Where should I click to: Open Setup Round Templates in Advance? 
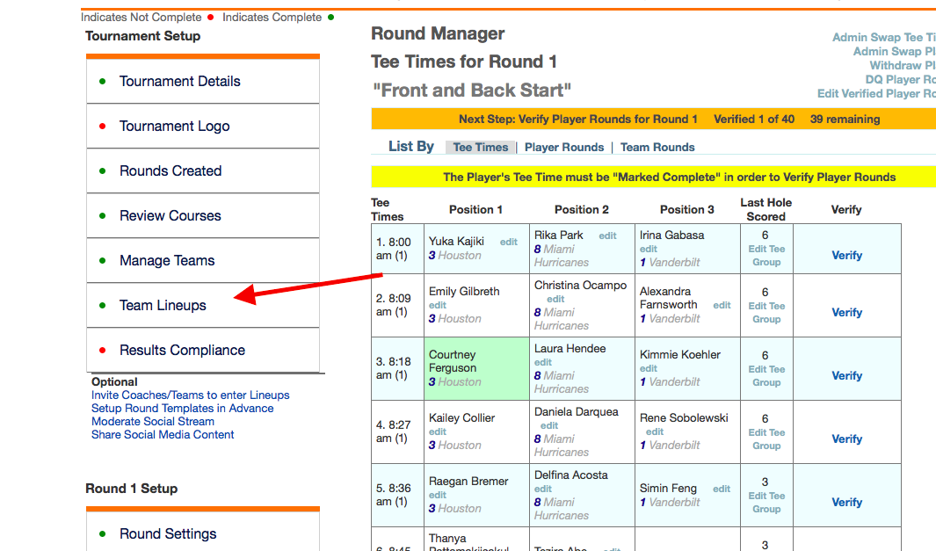[182, 409]
